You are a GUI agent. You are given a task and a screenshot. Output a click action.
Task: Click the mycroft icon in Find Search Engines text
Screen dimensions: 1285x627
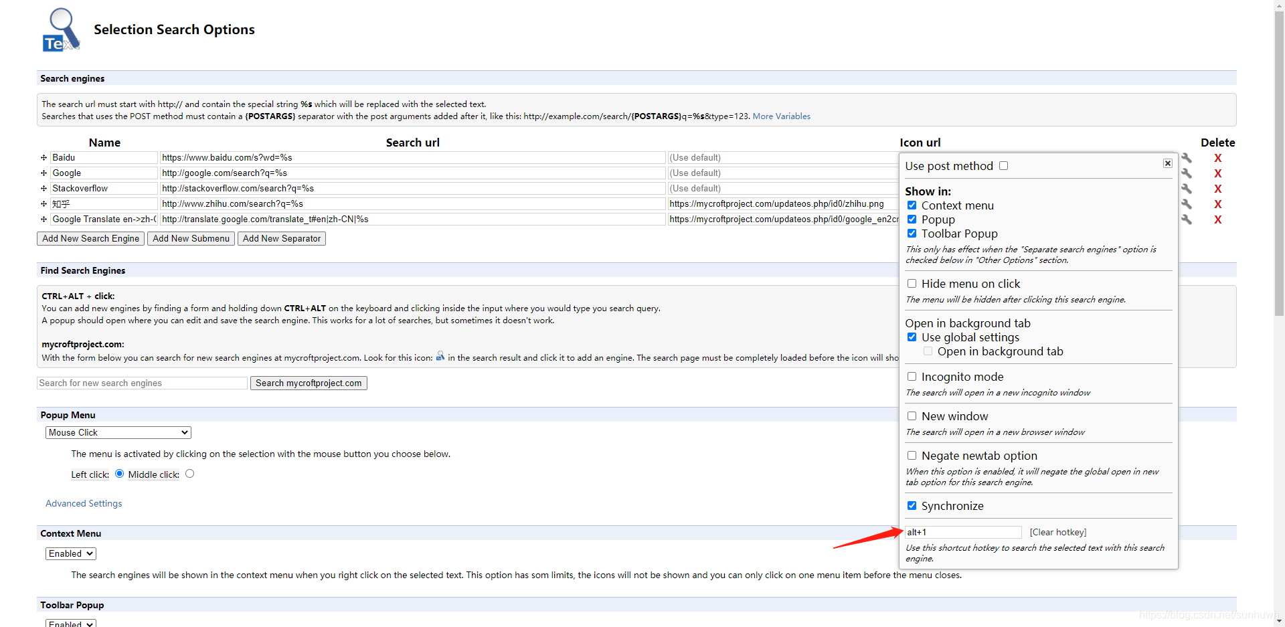(x=440, y=356)
